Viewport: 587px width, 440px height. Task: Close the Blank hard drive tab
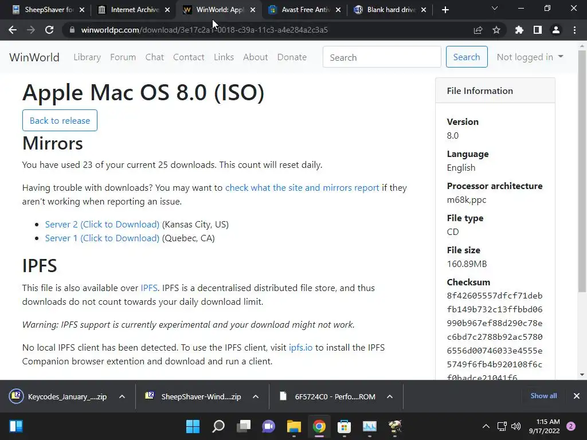[x=424, y=10]
